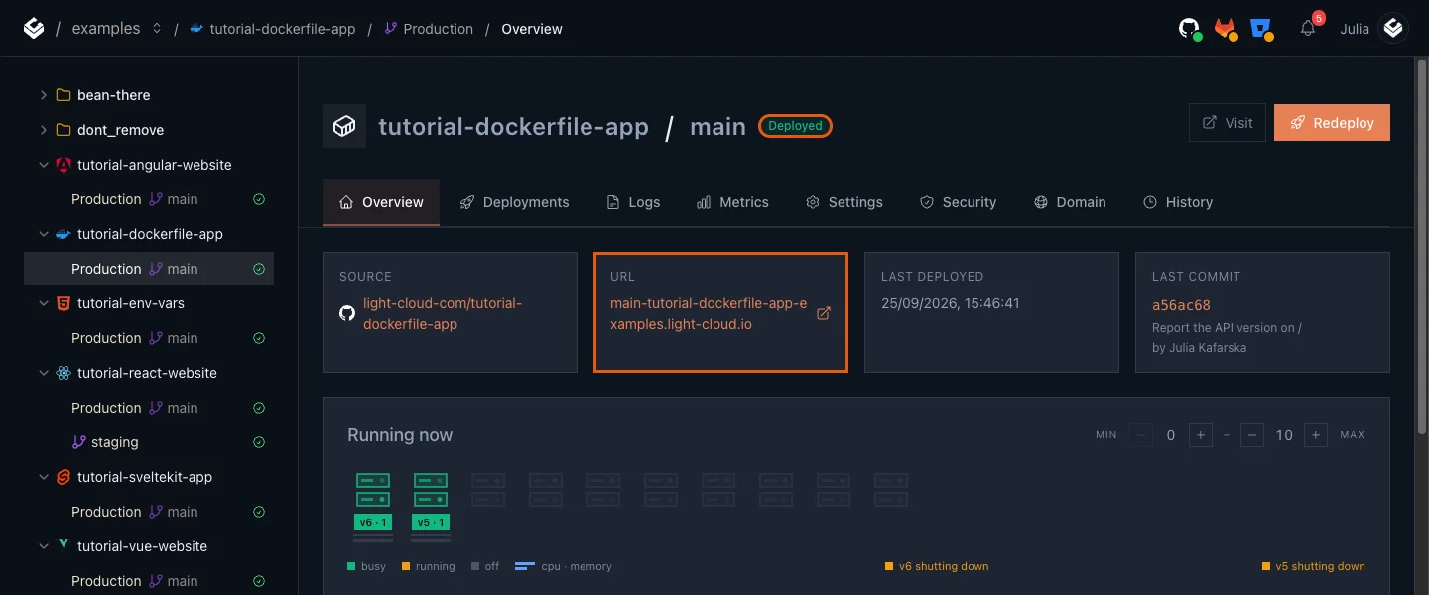Collapse the tutorial-dockerfile-app project
1429x595 pixels.
tap(43, 234)
